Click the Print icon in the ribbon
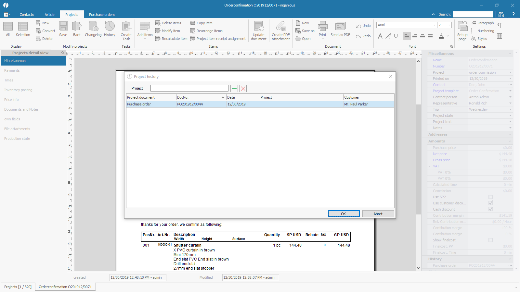The image size is (520, 292). [322, 27]
